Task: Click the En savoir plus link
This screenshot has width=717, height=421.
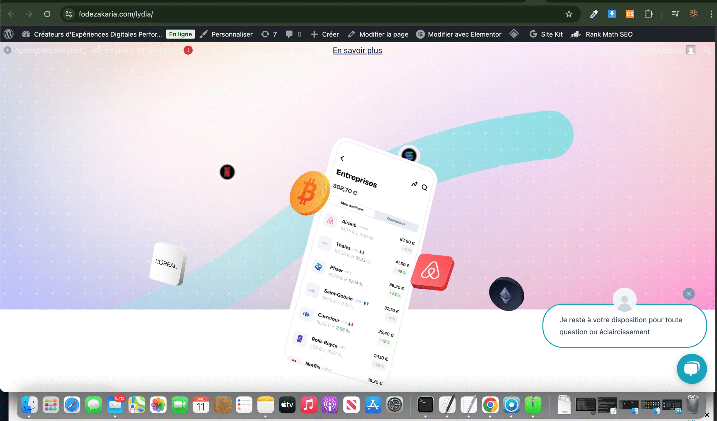Action: pyautogui.click(x=357, y=50)
